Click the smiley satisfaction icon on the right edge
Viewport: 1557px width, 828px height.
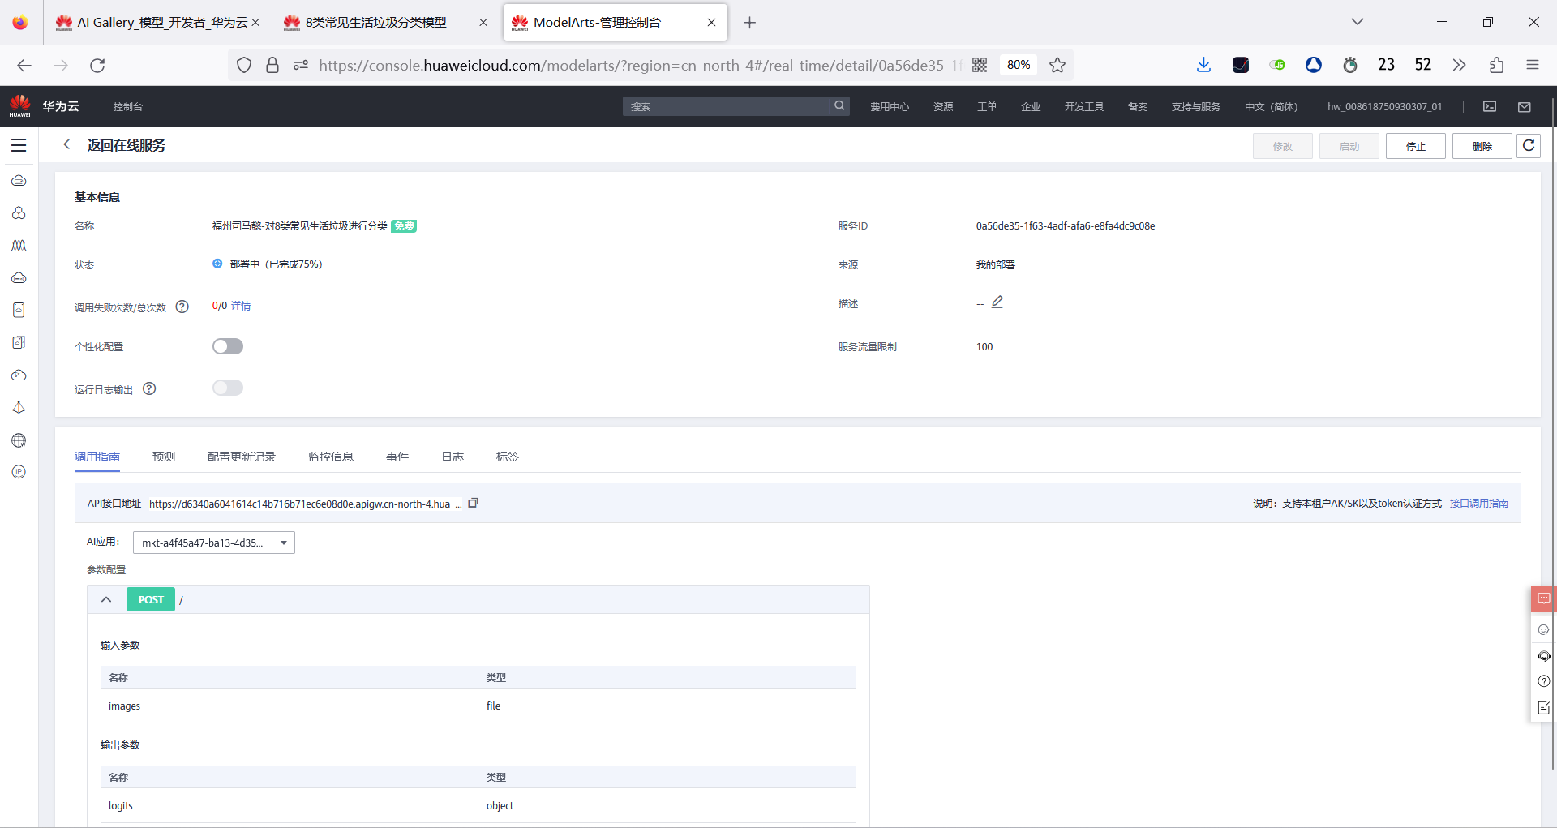1544,629
